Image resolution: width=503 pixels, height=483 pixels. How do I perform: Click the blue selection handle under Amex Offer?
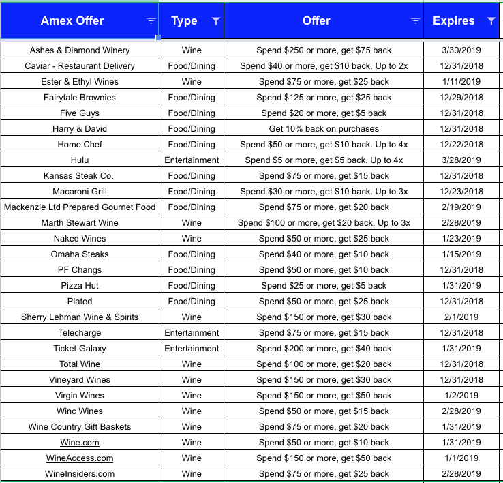pyautogui.click(x=159, y=38)
